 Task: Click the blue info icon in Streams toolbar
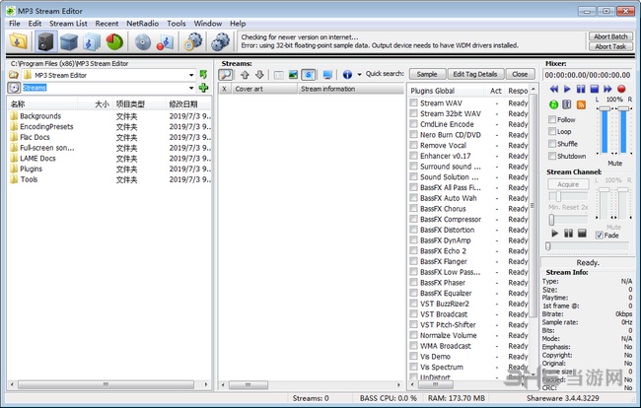coord(347,74)
